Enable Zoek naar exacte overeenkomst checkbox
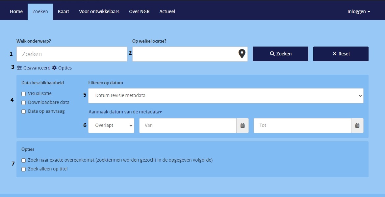385x197 pixels. [x=24, y=160]
